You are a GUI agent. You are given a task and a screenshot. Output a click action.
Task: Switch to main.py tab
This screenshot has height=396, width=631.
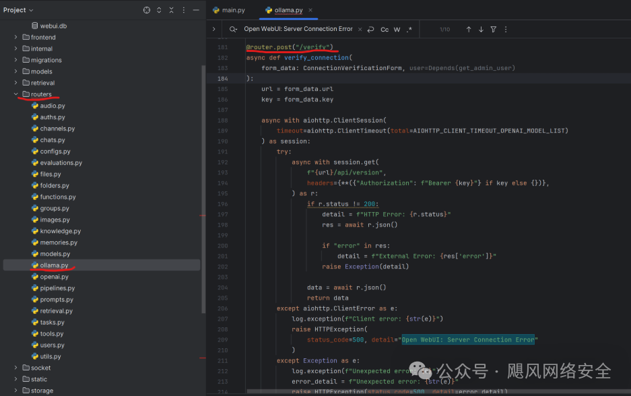pos(229,10)
